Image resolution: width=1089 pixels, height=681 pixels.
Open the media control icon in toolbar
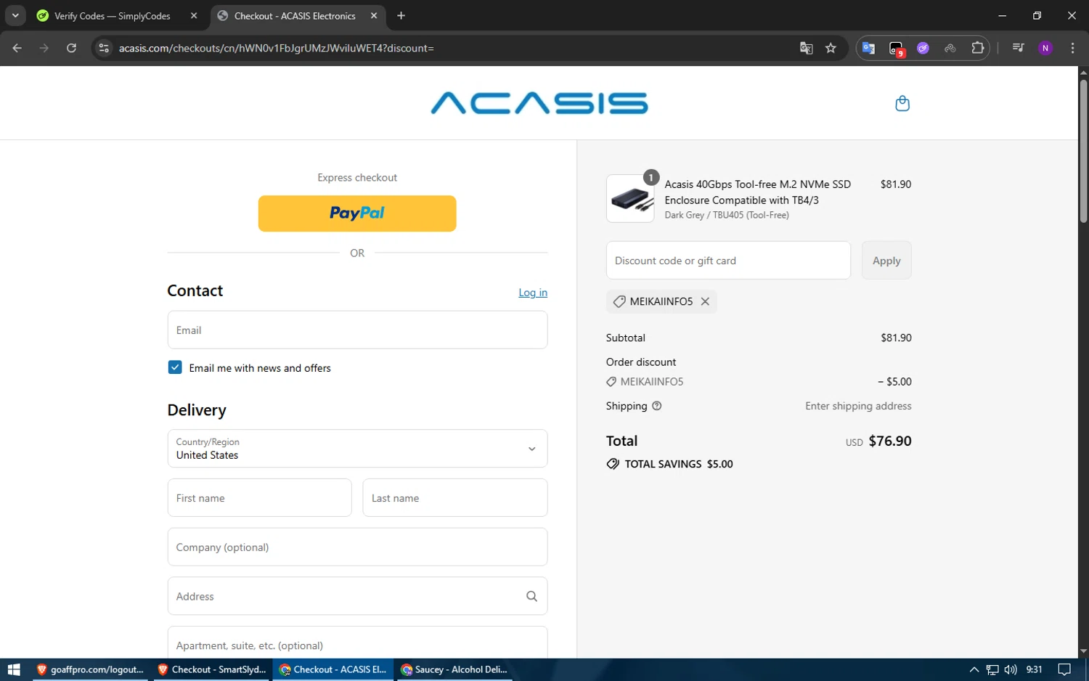[1018, 48]
